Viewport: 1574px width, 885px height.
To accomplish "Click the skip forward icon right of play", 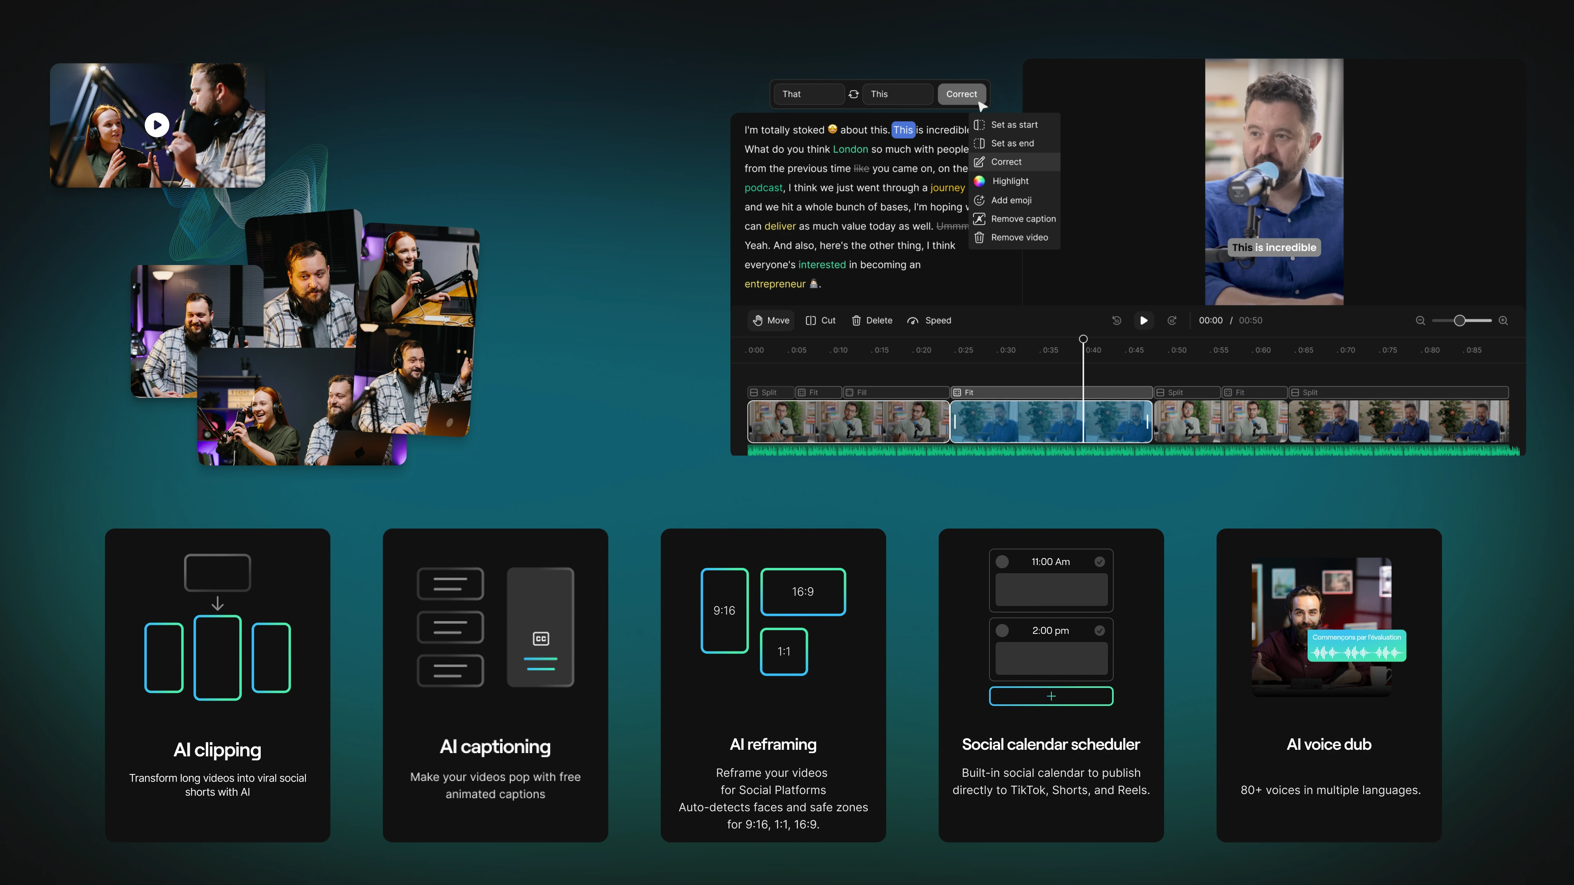I will (x=1172, y=320).
